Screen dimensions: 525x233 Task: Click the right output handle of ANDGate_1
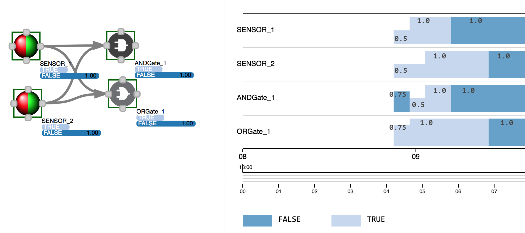[x=135, y=45]
